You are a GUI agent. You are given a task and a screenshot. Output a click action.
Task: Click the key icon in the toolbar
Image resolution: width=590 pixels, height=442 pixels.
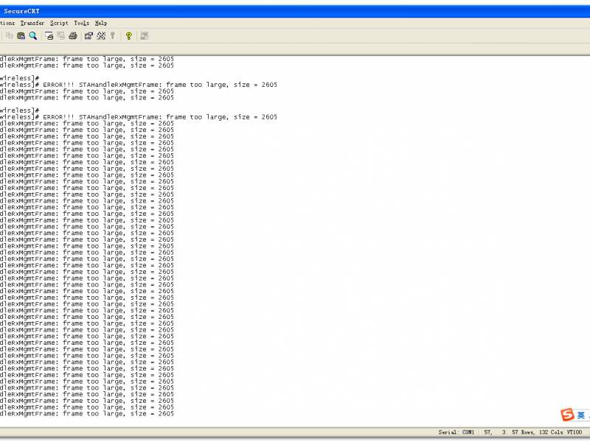[113, 35]
